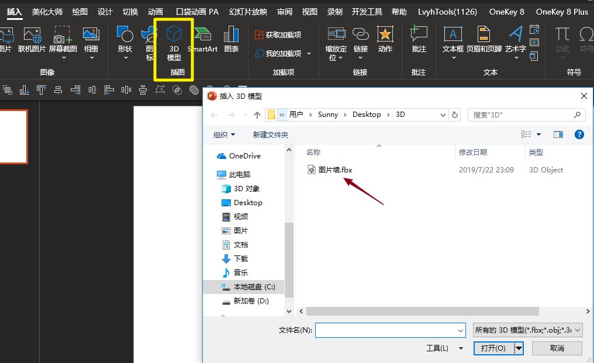Click the 3D 模型 ribbon button
Screen dimensions: 594x363
pos(174,43)
